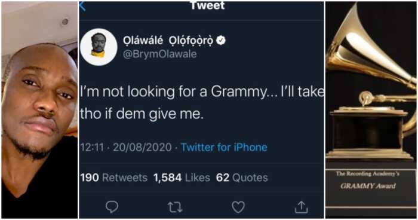Screen dimensions: 418x220
Task: Click the tweet timestamp 12:11 20/08/2020
Action: 126,148
